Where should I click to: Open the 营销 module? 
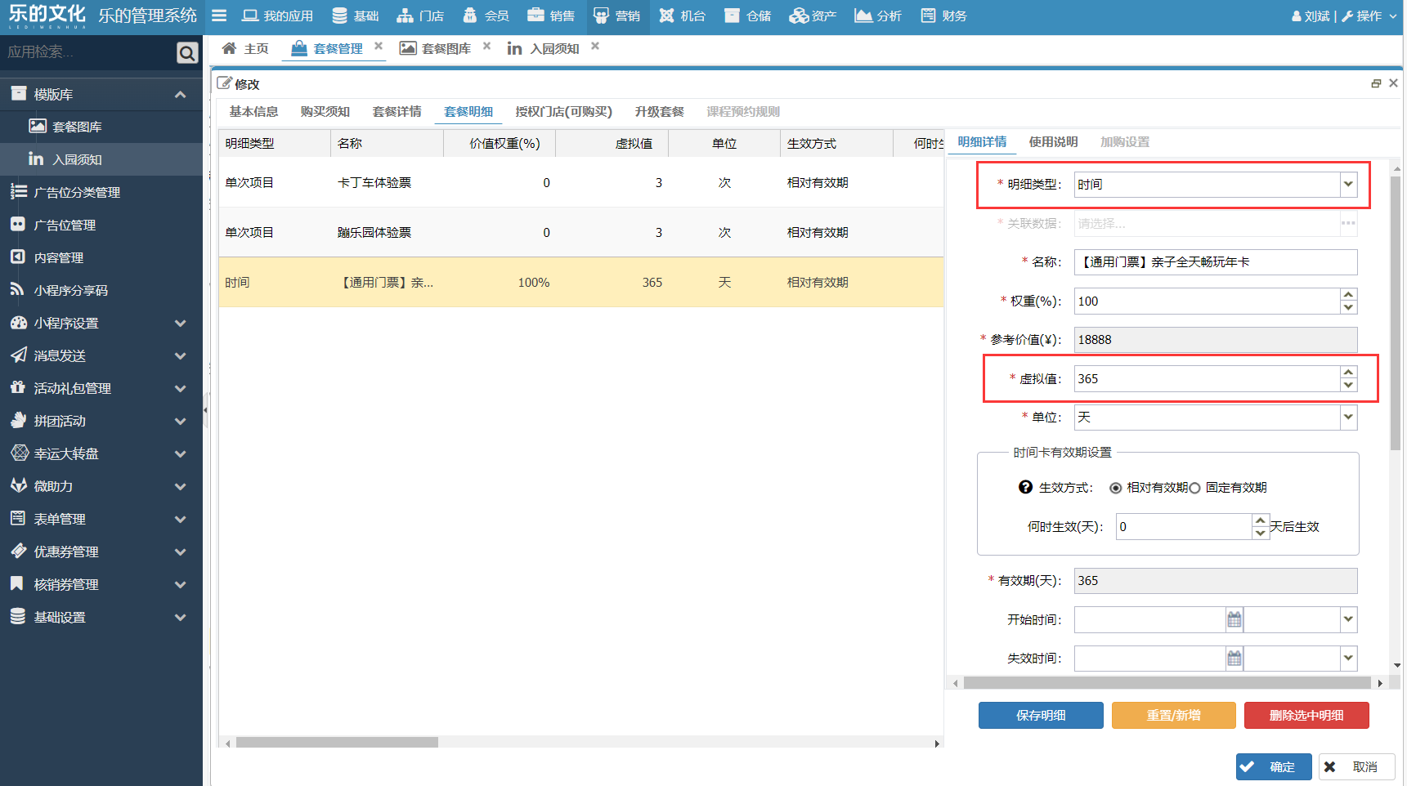(616, 16)
